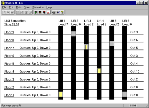
Task: Click the building data table icon
Action: 18,13
